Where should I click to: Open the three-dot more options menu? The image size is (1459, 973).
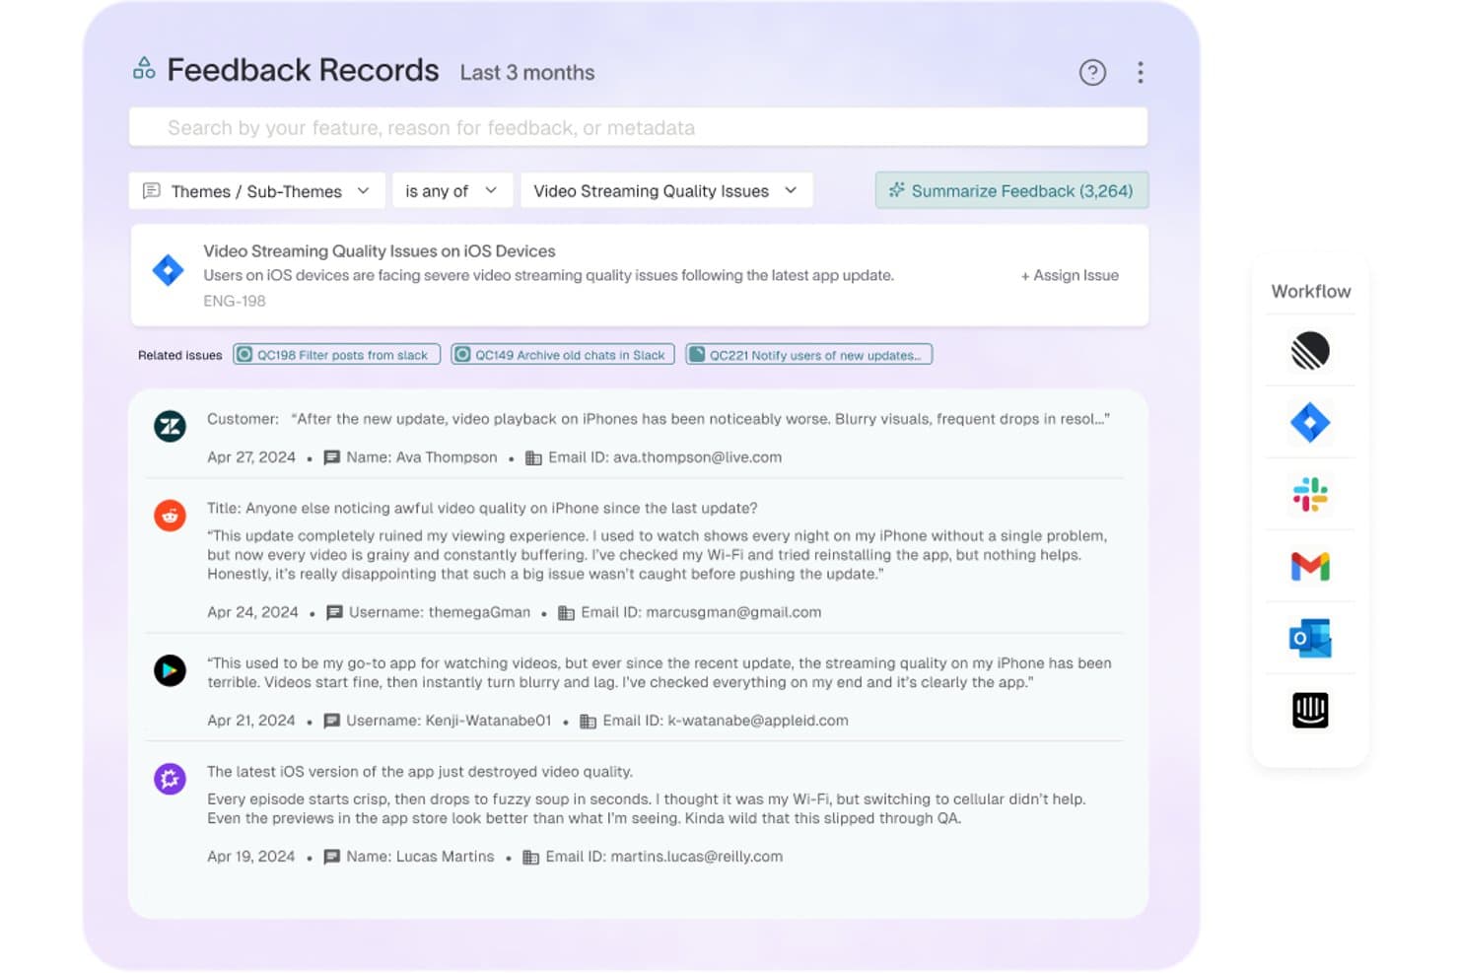tap(1141, 72)
